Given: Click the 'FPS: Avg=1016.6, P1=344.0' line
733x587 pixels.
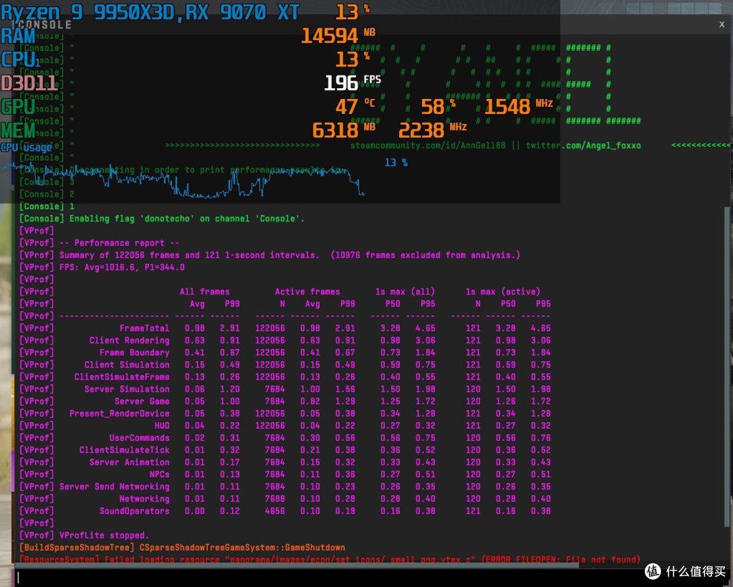Looking at the screenshot, I should [122, 267].
